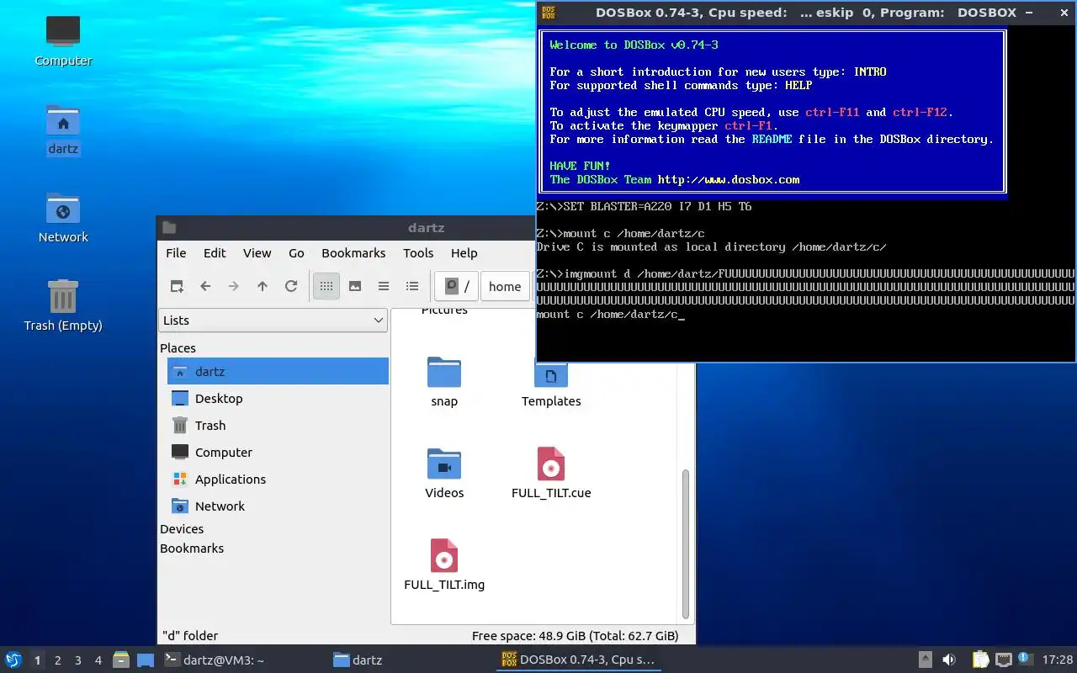Click the file manager vertical scrollbar
This screenshot has width=1077, height=673.
(685, 543)
